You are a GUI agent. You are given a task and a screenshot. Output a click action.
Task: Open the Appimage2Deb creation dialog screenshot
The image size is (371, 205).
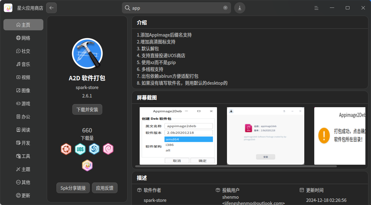[178, 136]
